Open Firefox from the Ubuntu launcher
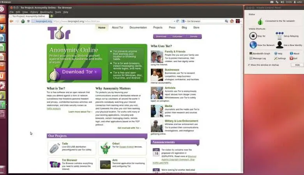The height and width of the screenshot is (175, 304). pyautogui.click(x=2, y=28)
